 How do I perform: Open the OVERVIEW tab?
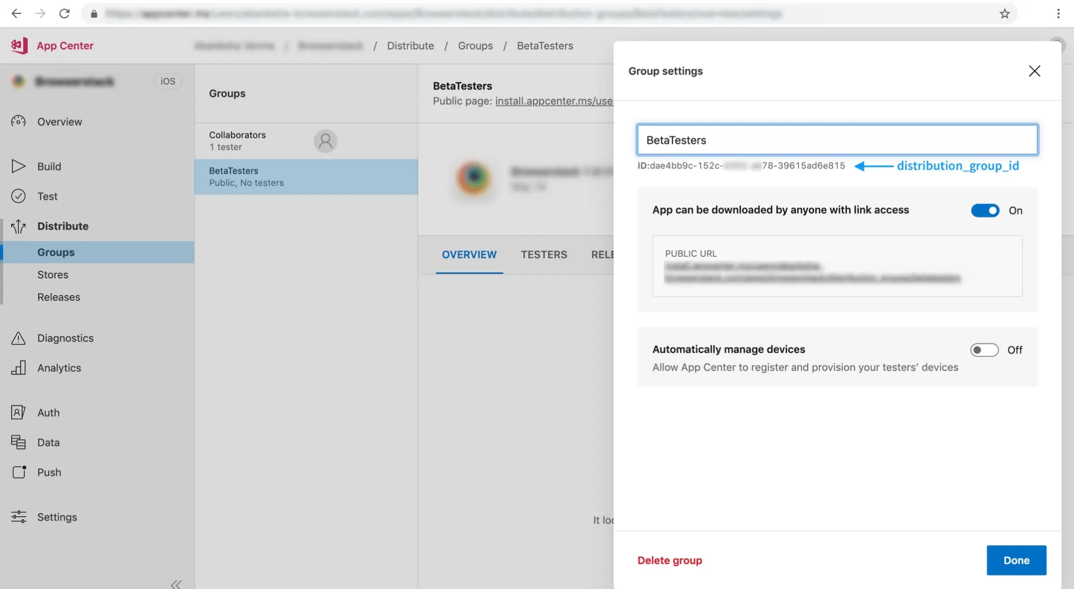[x=469, y=255]
